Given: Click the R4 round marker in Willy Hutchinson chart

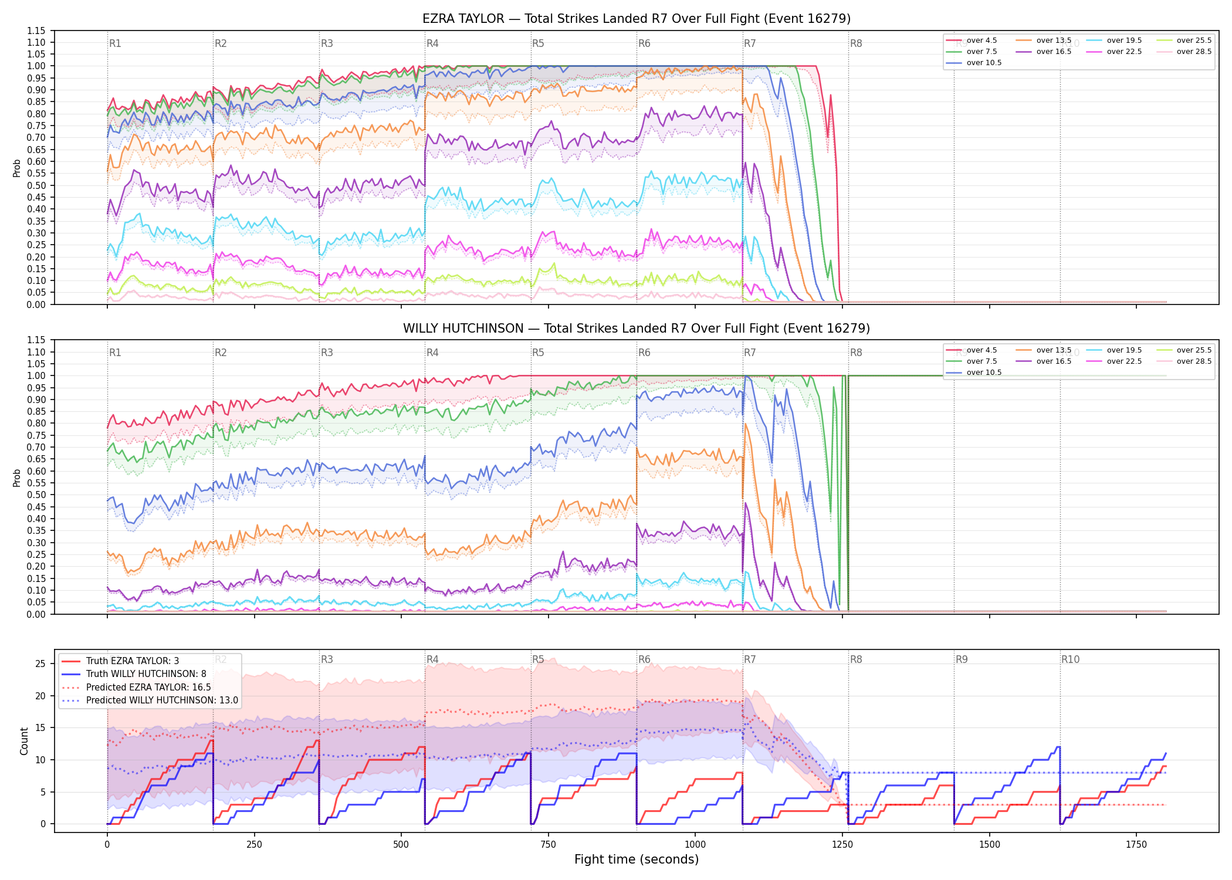Looking at the screenshot, I should [x=432, y=353].
